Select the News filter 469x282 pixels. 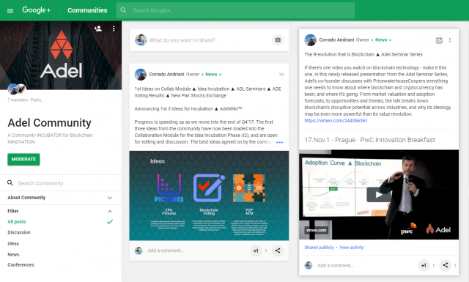13,254
